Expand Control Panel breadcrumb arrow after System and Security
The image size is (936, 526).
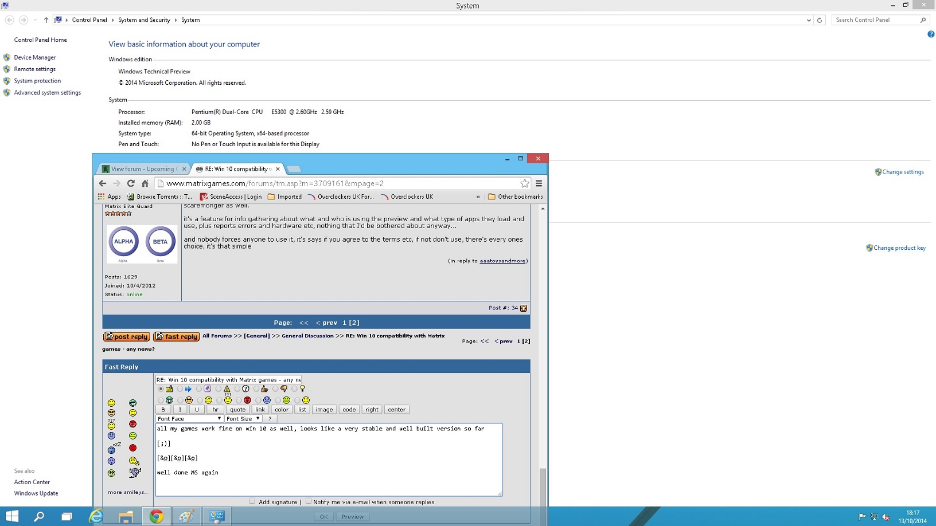point(176,20)
